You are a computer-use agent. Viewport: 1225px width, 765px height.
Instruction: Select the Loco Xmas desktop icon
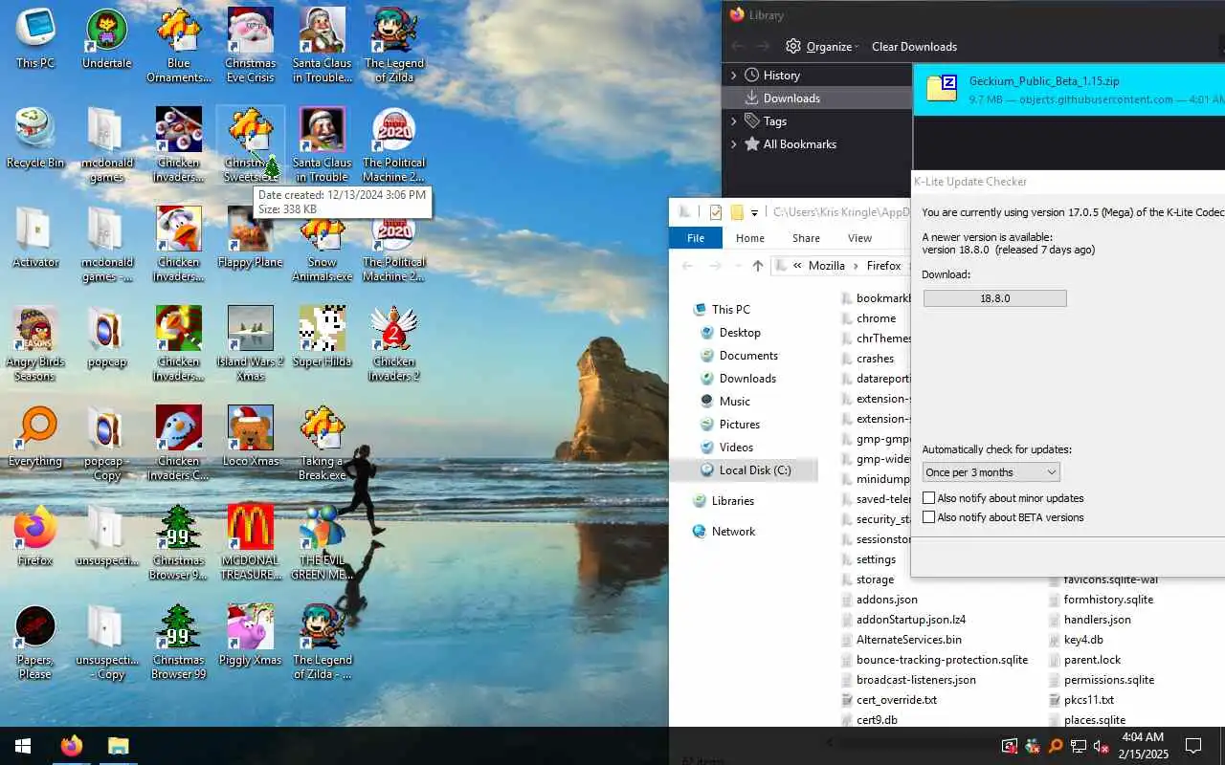coord(250,437)
